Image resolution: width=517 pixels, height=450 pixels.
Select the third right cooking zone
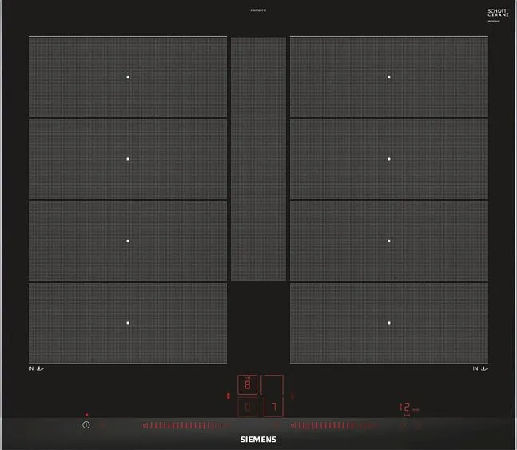point(389,241)
